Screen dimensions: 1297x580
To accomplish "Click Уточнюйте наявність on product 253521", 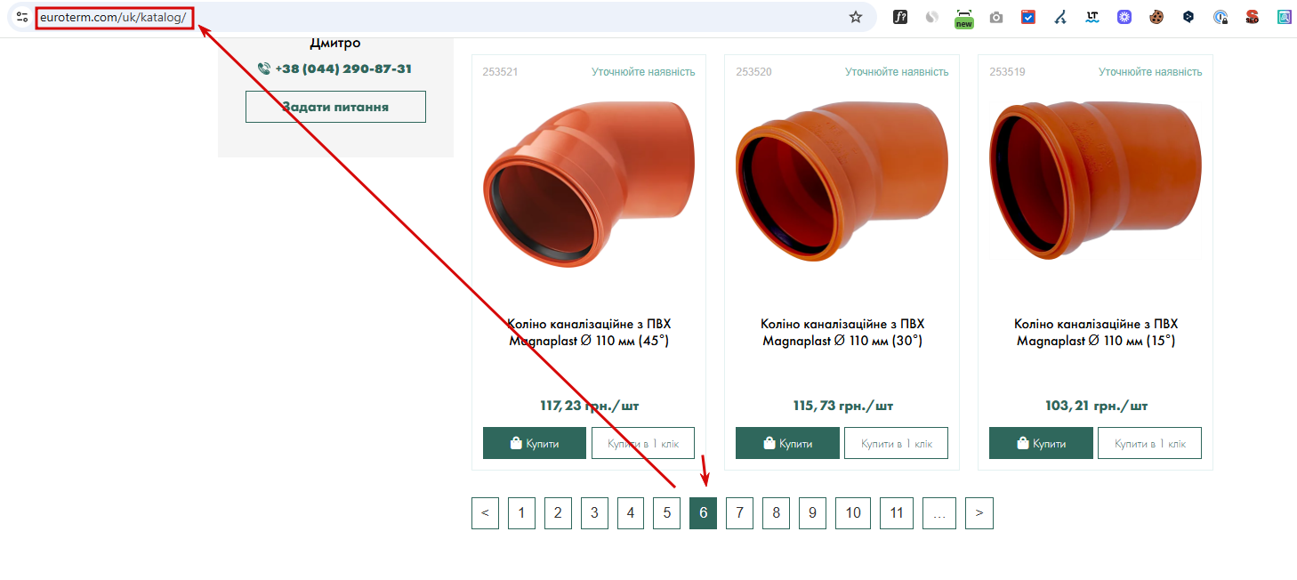I will coord(643,72).
